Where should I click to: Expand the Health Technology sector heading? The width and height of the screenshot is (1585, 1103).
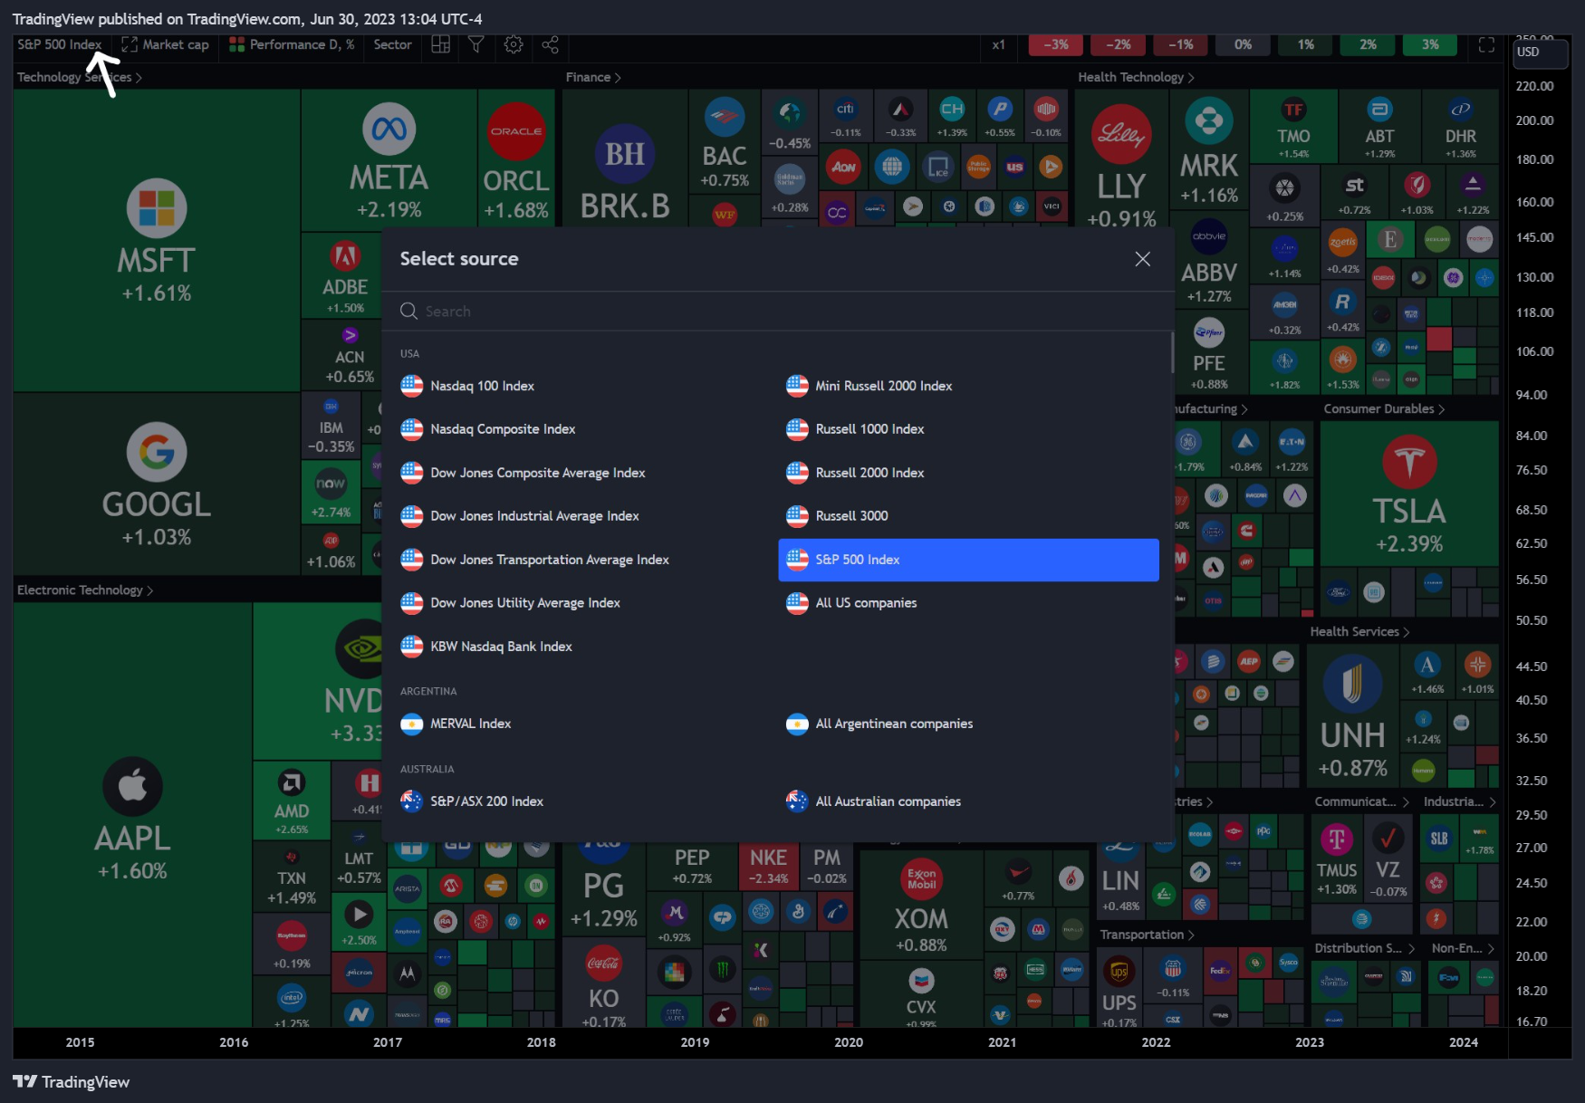click(x=1136, y=77)
